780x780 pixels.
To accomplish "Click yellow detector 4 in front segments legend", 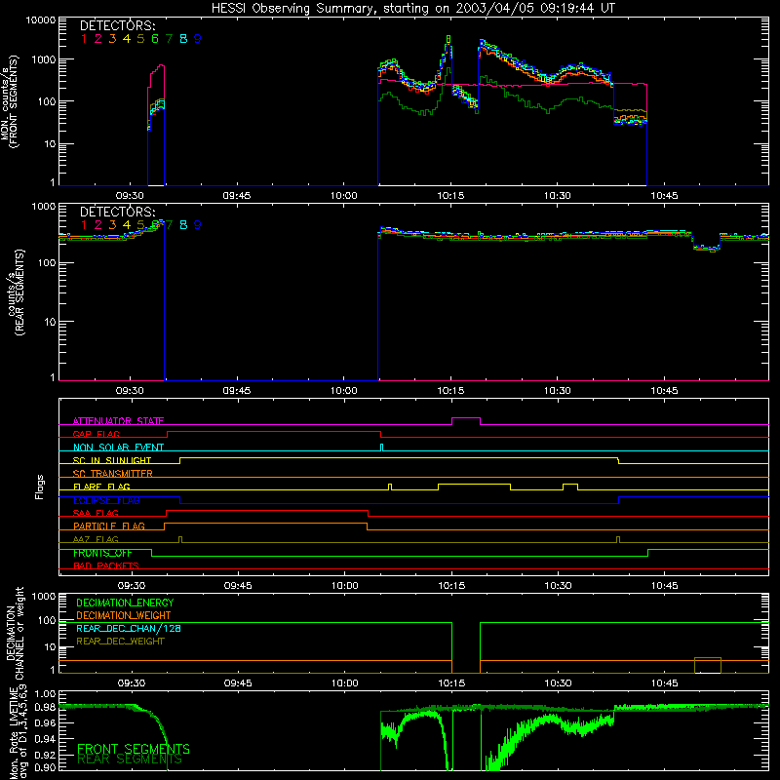I will pos(127,39).
